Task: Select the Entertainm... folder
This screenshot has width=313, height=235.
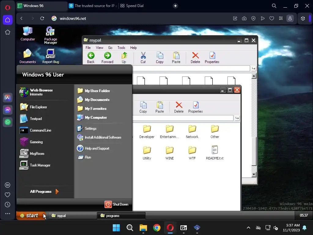Action: (x=169, y=132)
